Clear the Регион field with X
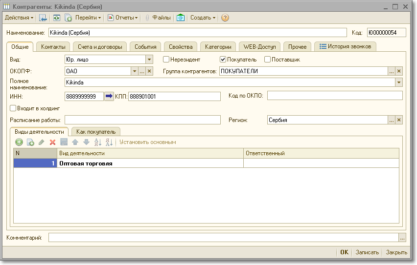The image size is (417, 265). click(399, 120)
